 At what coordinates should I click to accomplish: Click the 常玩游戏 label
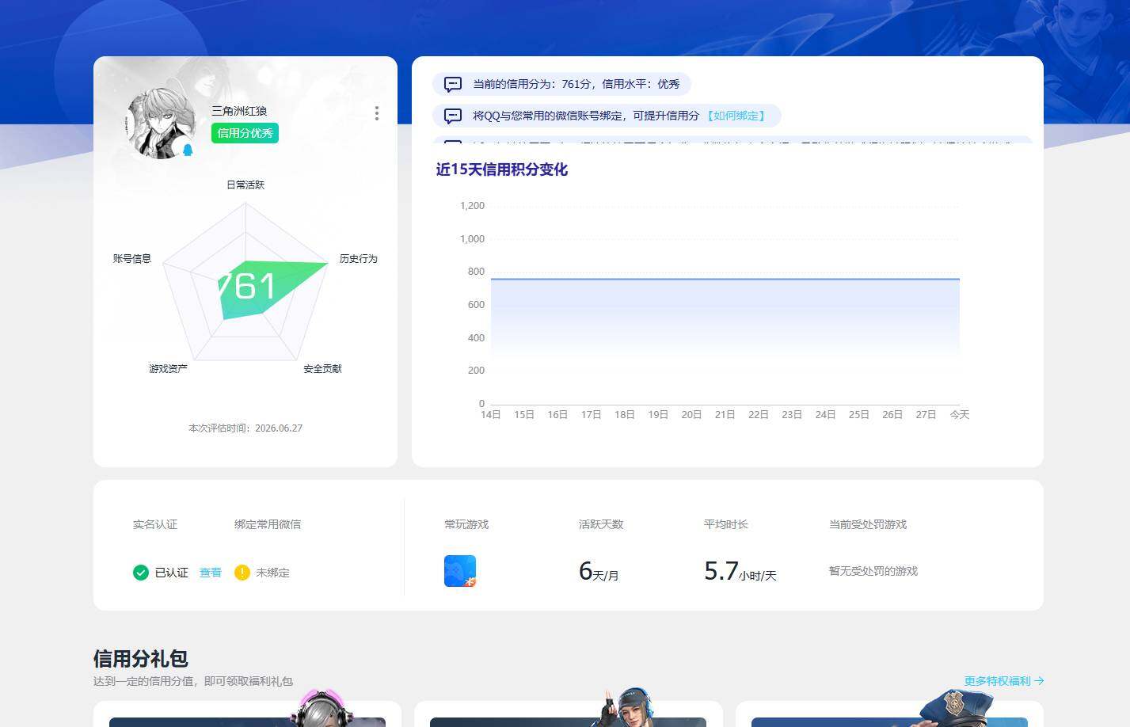coord(466,524)
